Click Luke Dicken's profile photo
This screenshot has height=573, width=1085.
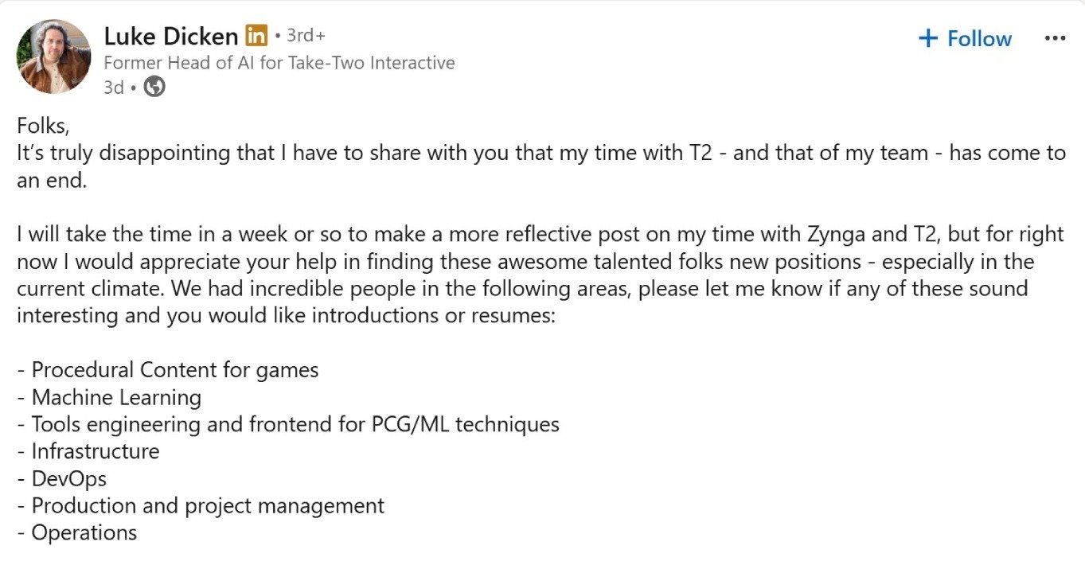53,56
